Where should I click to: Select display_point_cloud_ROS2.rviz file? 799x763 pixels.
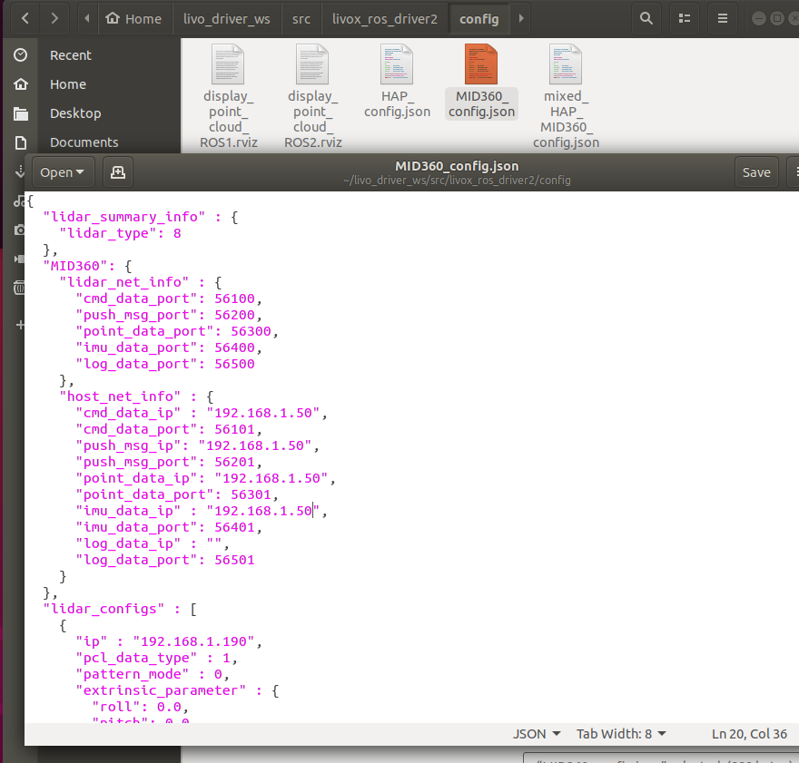(x=313, y=97)
